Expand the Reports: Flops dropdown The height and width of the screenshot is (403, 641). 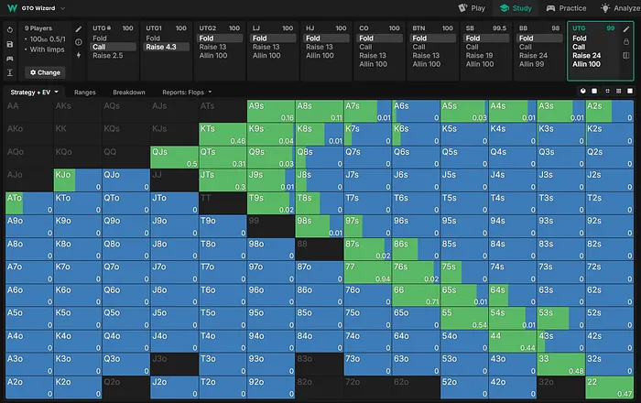188,93
